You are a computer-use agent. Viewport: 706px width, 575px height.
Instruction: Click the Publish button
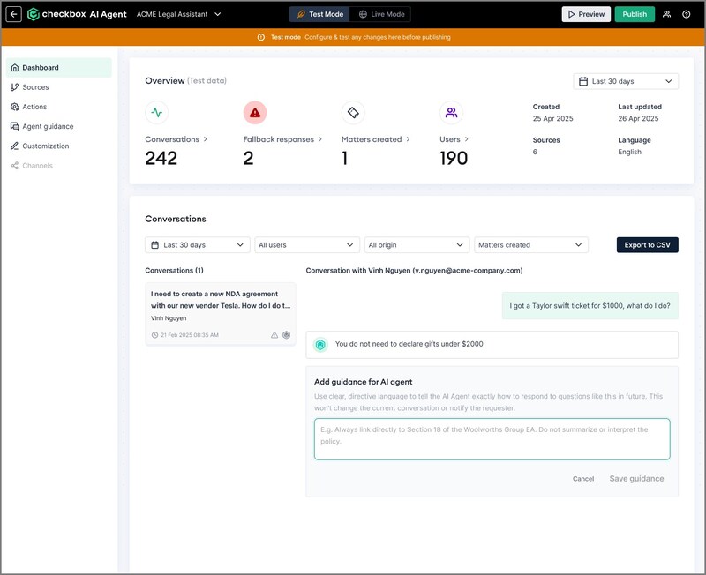tap(635, 14)
